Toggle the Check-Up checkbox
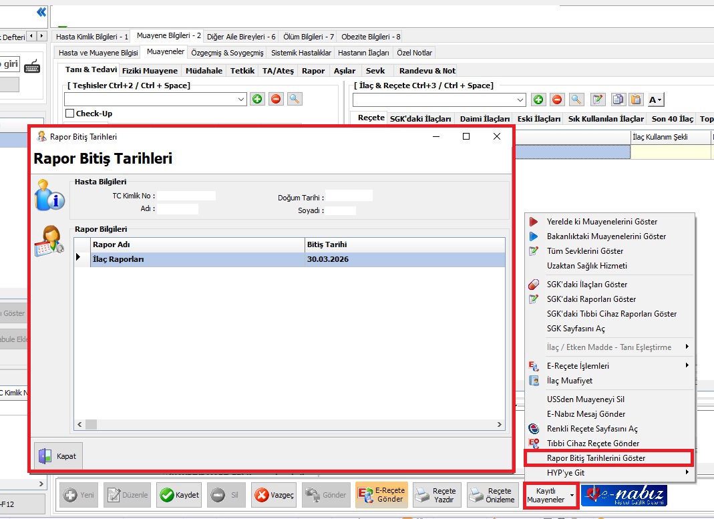The image size is (714, 519). (69, 114)
